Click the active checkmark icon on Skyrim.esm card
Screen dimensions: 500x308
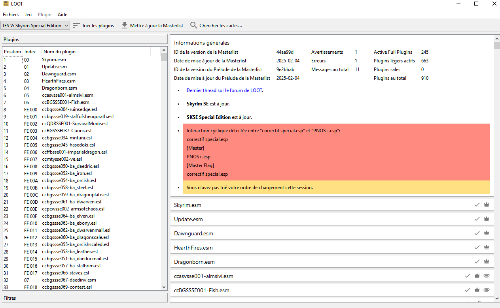[x=477, y=205]
